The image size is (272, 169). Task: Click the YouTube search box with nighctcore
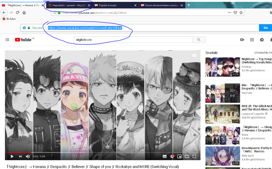(x=133, y=40)
